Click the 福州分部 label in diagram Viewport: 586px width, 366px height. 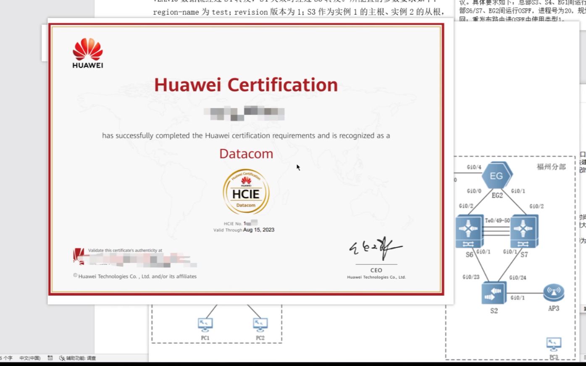[x=551, y=167]
